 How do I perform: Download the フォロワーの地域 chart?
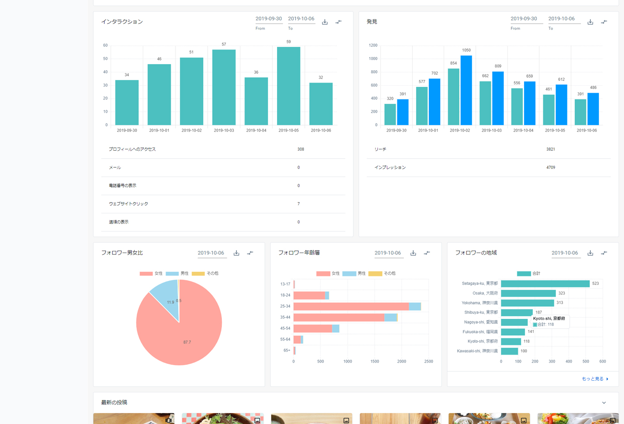point(590,253)
